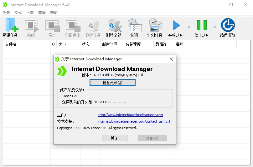Close the About dialog with the X
253x167 pixels.
(x=171, y=59)
